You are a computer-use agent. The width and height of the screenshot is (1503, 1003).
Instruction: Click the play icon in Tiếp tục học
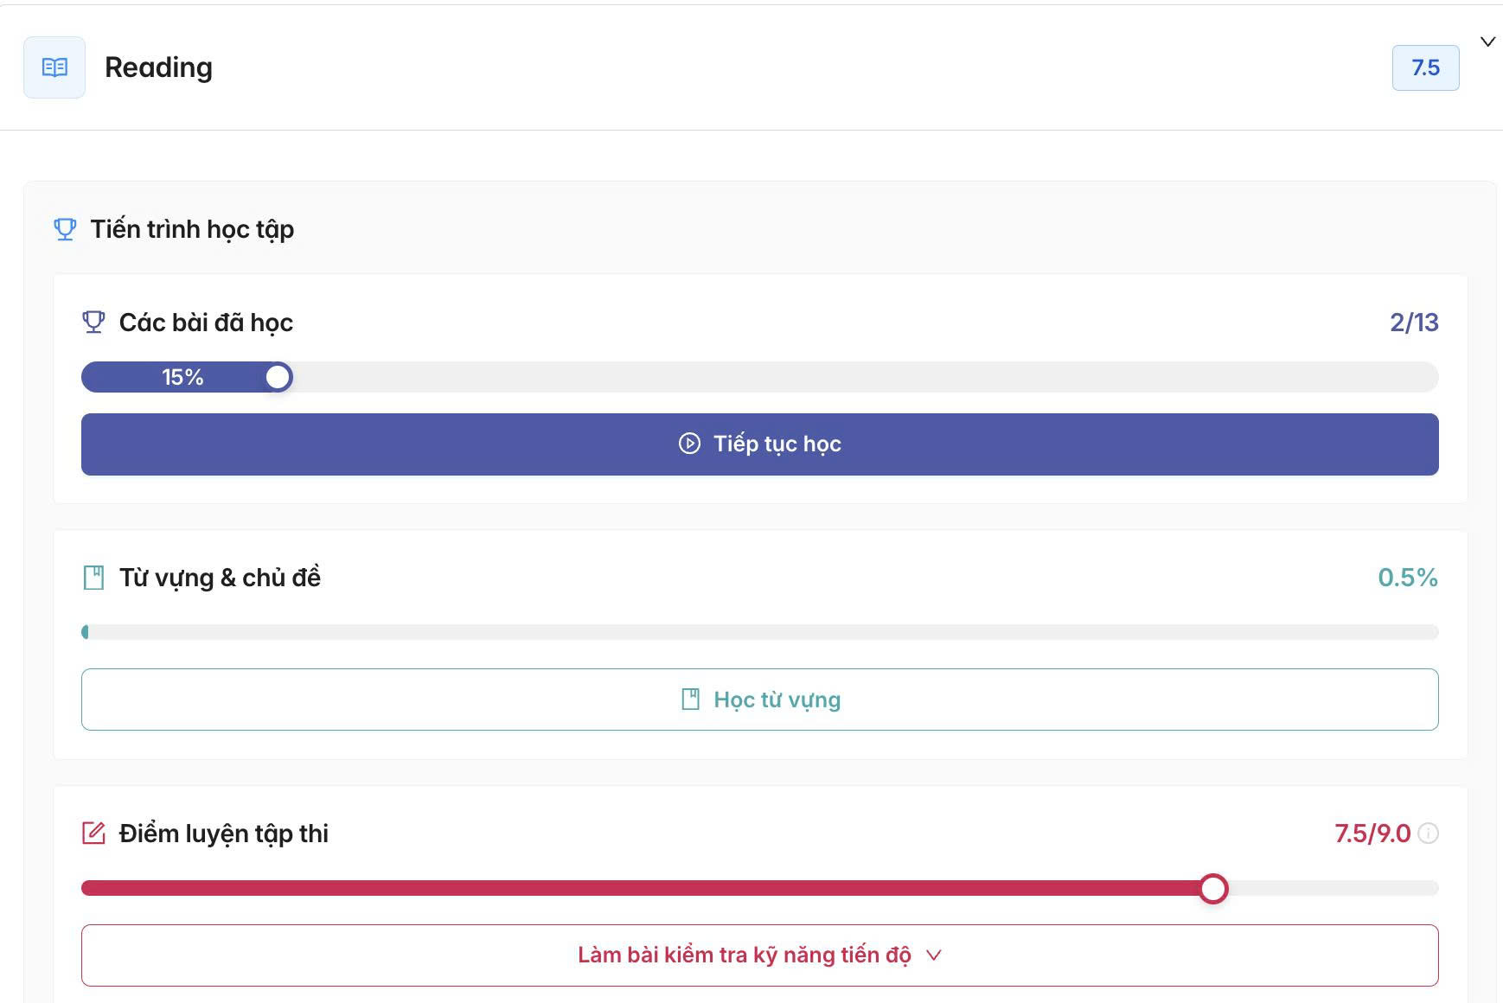(x=689, y=444)
